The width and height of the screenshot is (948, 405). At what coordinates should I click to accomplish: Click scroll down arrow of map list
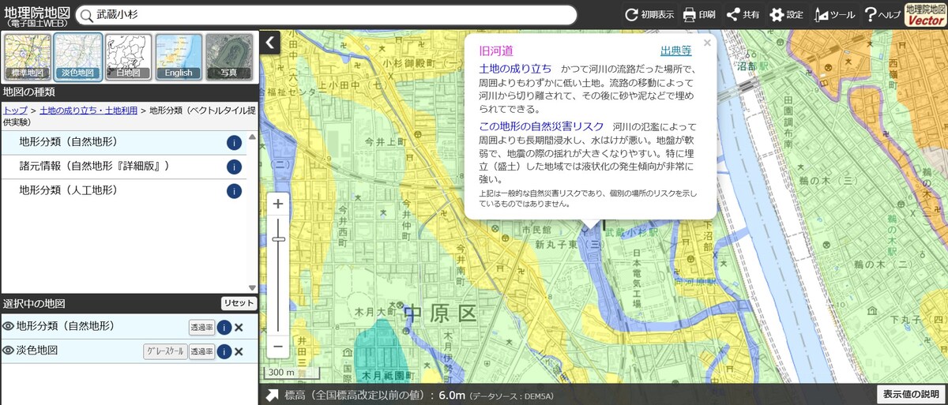[x=252, y=288]
